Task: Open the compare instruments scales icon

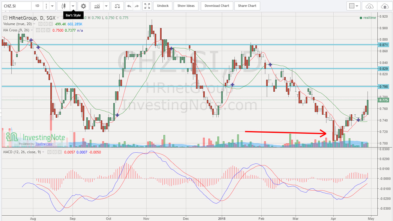Action: pos(117,6)
